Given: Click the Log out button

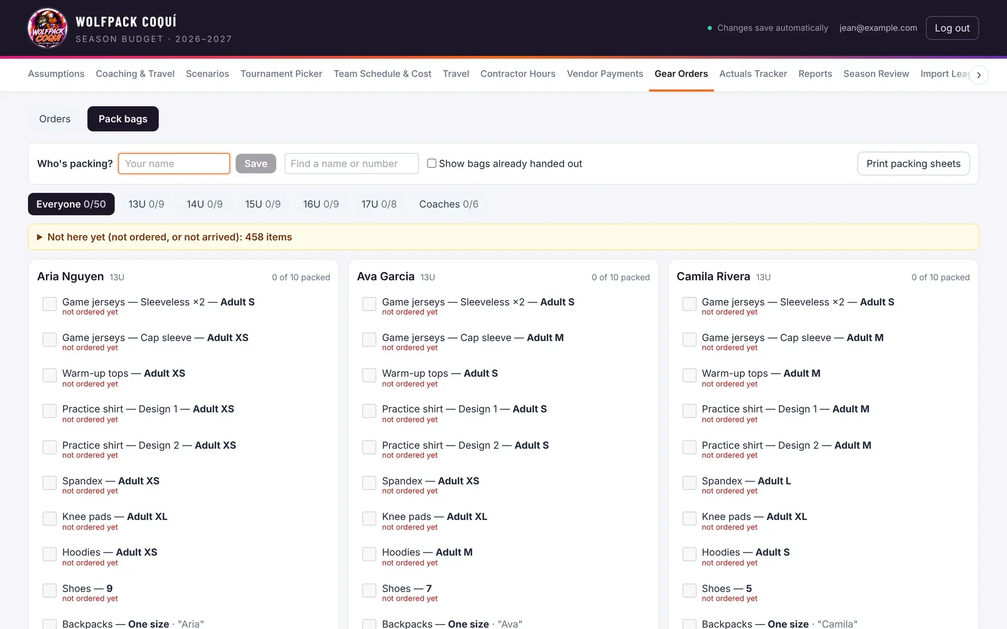Looking at the screenshot, I should coord(952,28).
